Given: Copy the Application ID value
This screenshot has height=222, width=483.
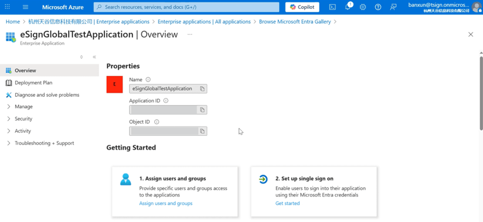Looking at the screenshot, I should pyautogui.click(x=202, y=110).
